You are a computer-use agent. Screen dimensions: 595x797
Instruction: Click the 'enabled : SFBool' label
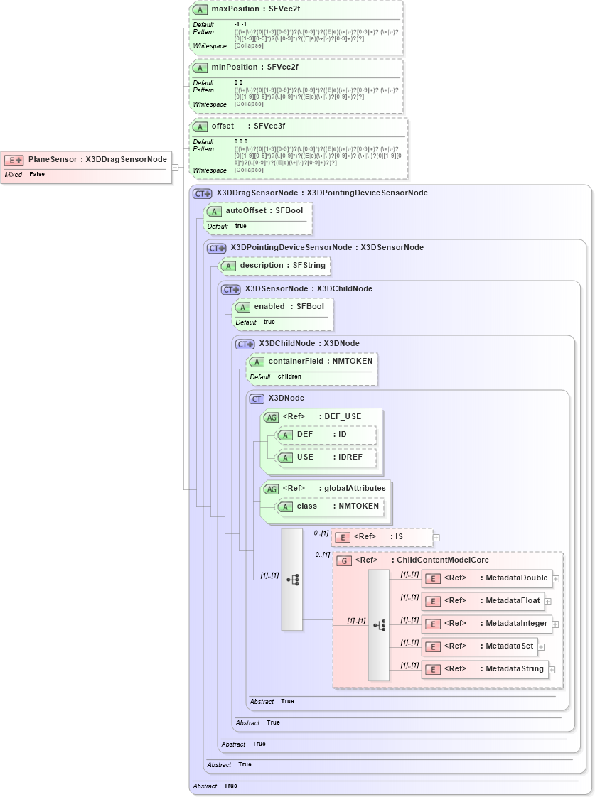pyautogui.click(x=289, y=306)
